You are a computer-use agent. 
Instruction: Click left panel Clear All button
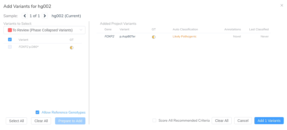click(41, 121)
